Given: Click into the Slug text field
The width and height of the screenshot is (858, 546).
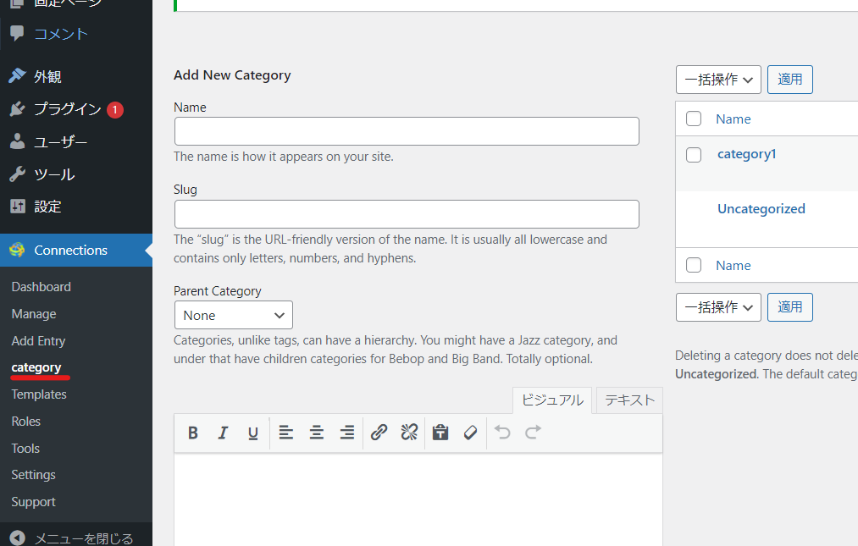Looking at the screenshot, I should tap(407, 214).
